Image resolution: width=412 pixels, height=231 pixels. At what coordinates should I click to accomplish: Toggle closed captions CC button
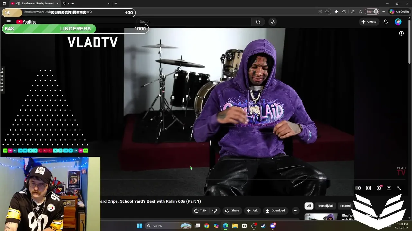coord(368,188)
